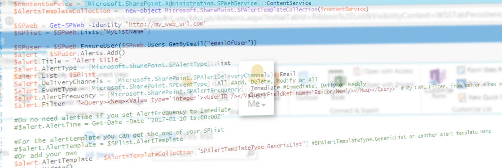The width and height of the screenshot is (502, 168).
Task: Click the $SPuser EnsureUser code line
Action: point(135,44)
